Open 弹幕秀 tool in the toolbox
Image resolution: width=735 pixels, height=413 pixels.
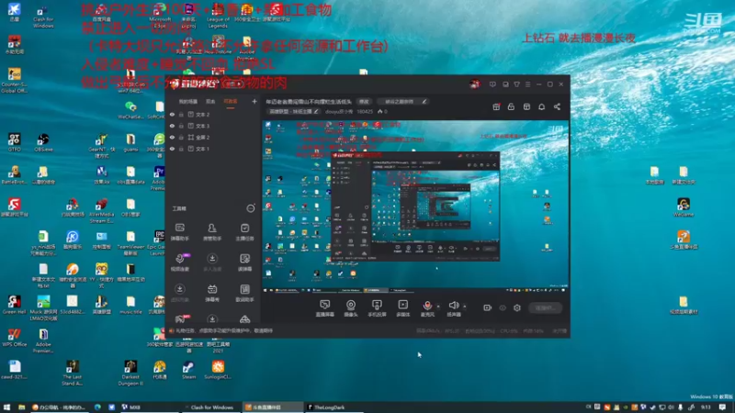[x=212, y=293]
